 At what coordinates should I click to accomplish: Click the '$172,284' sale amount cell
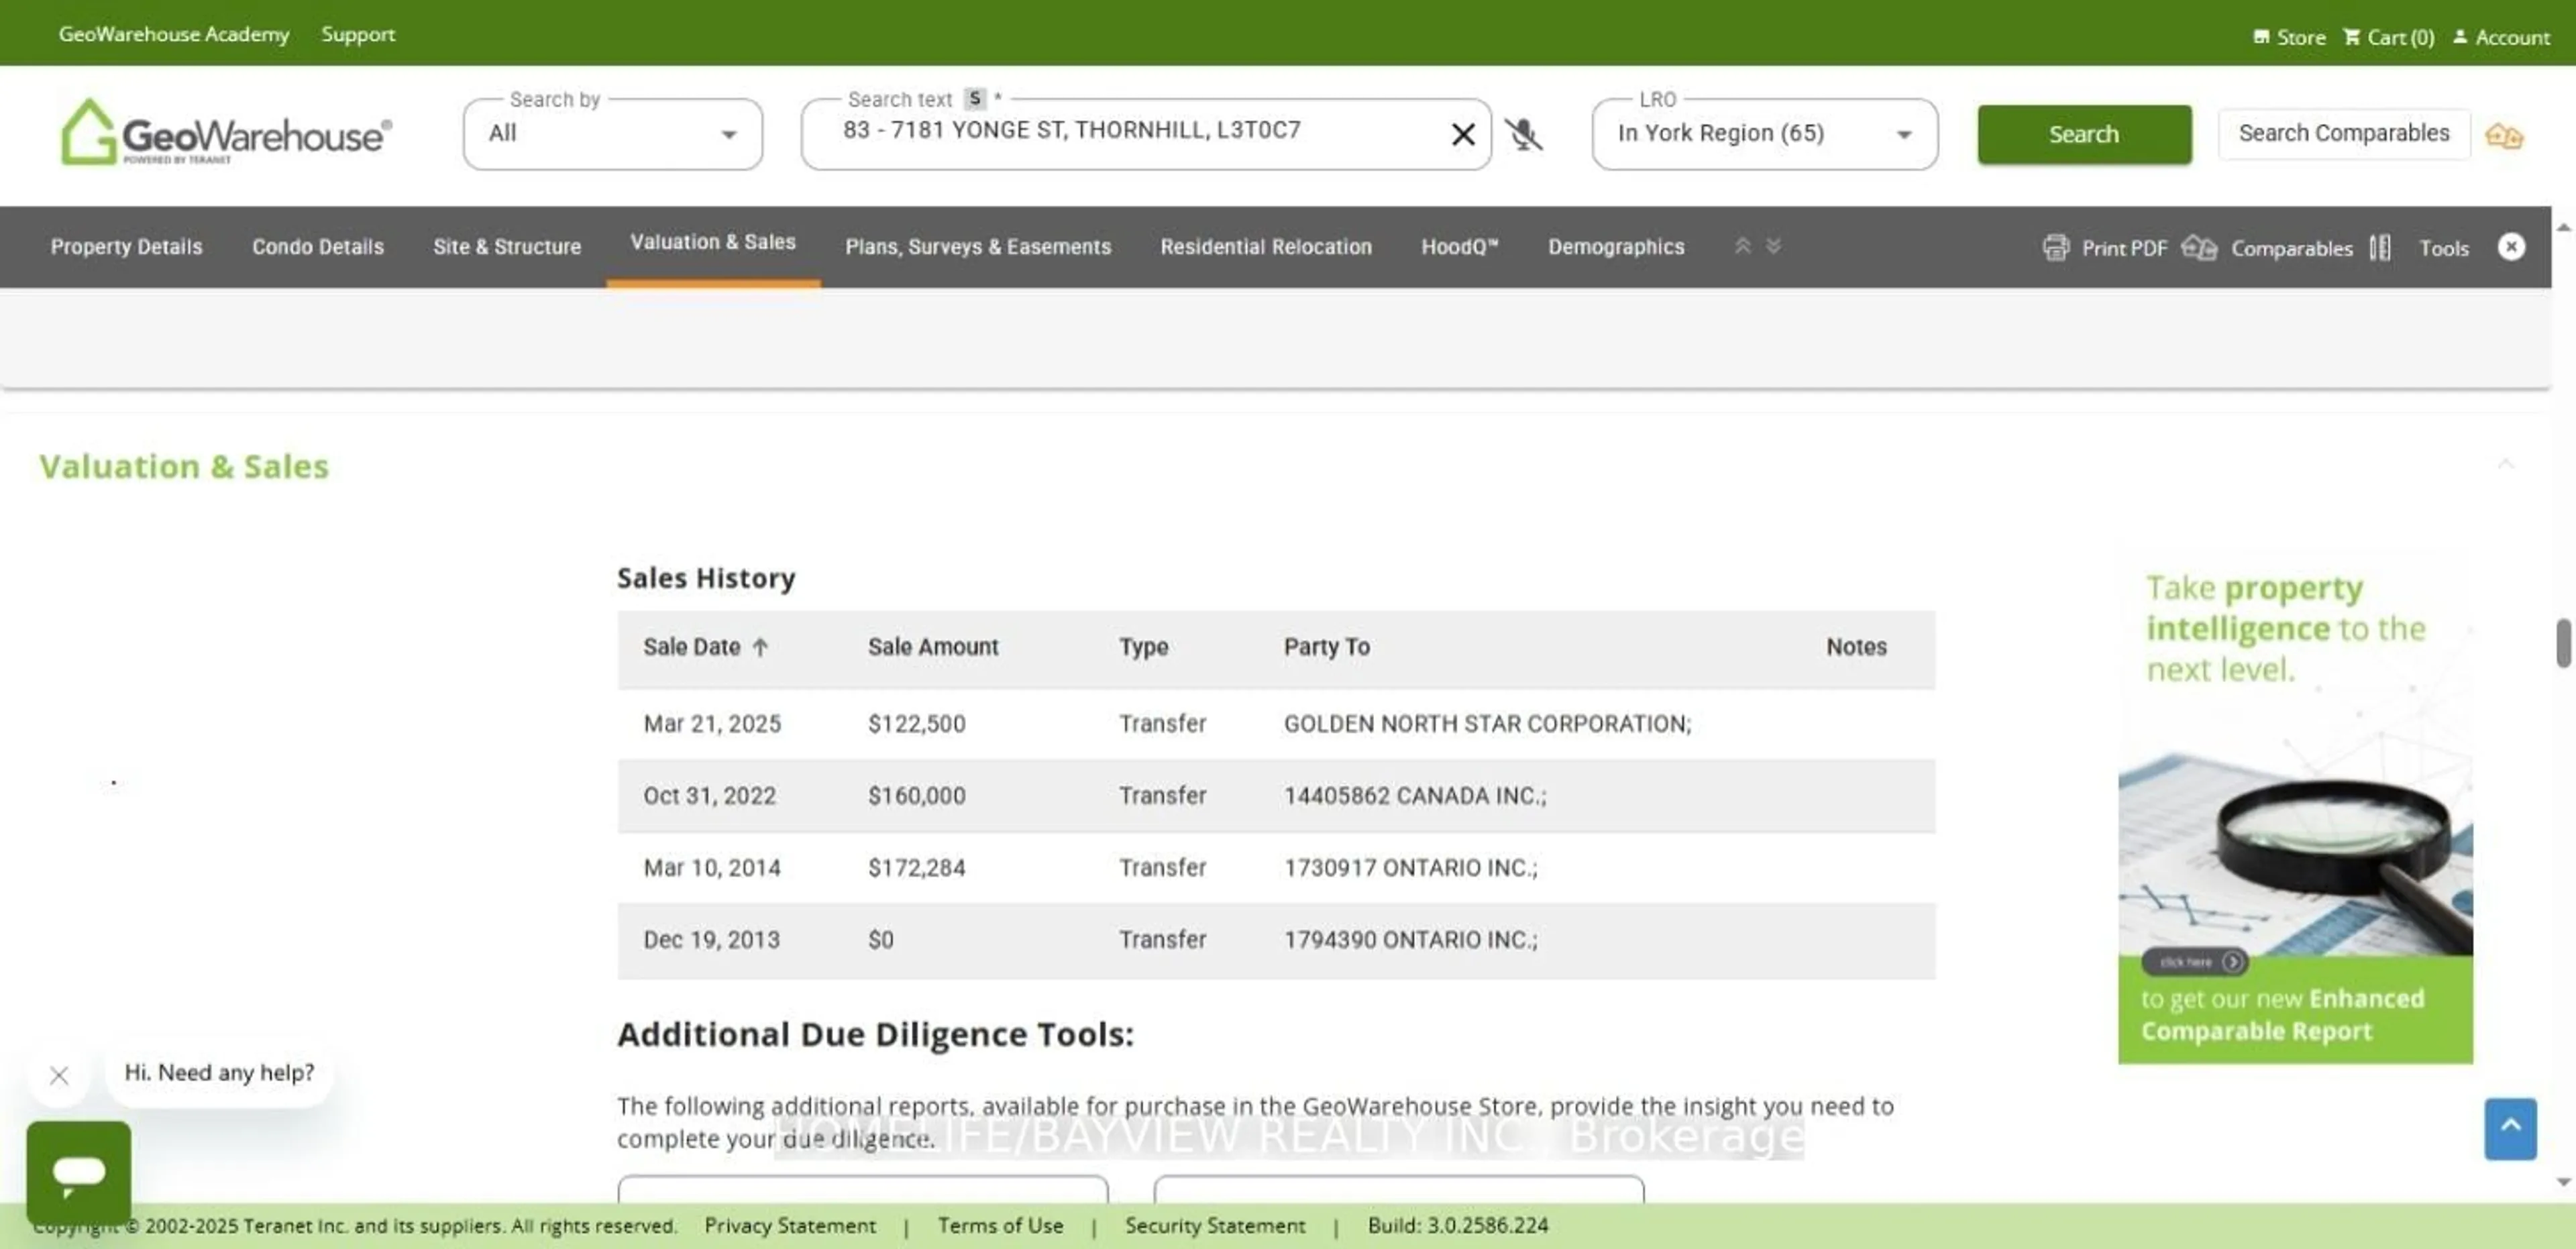coord(917,868)
